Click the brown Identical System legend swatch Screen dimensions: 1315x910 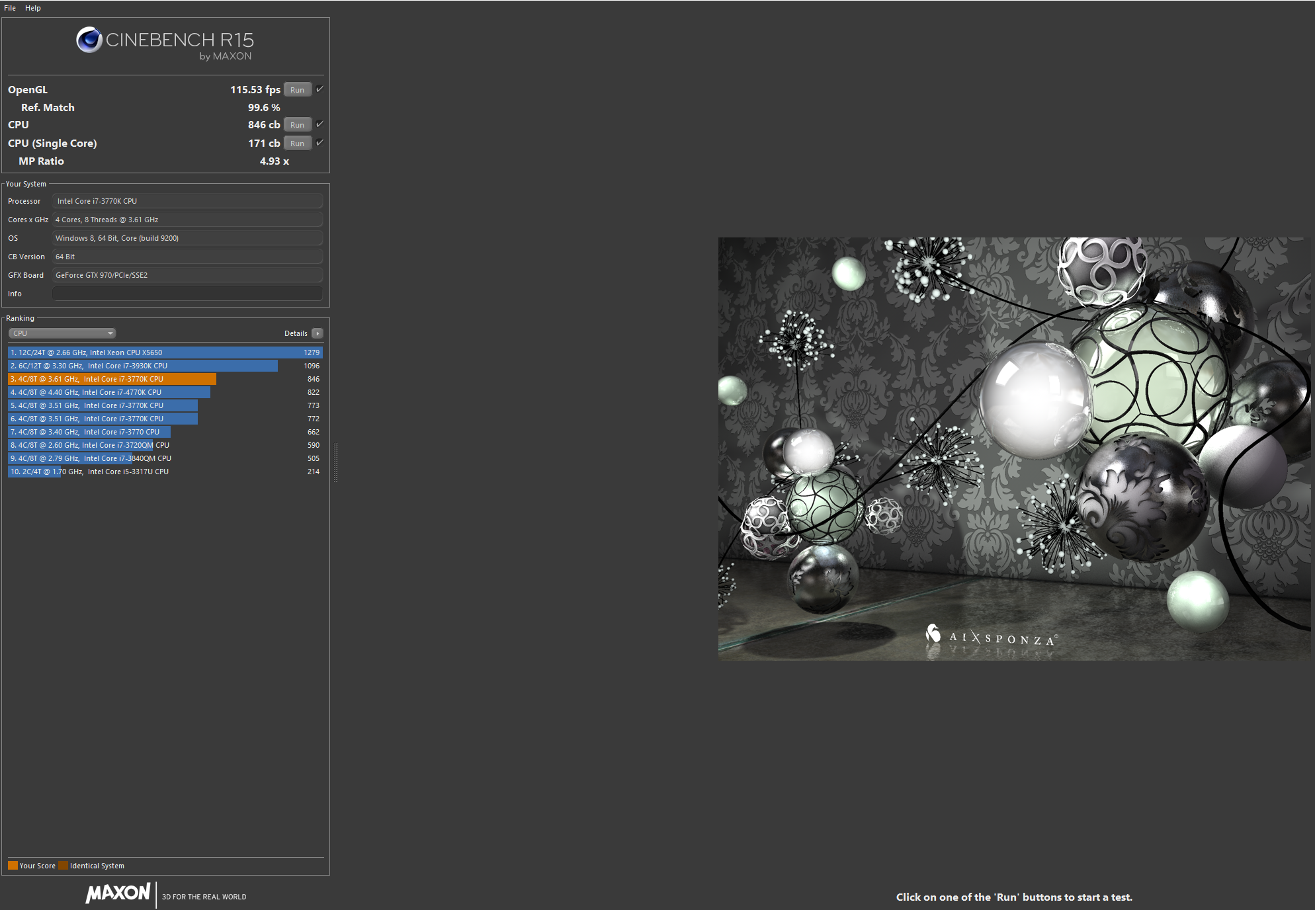click(x=63, y=866)
